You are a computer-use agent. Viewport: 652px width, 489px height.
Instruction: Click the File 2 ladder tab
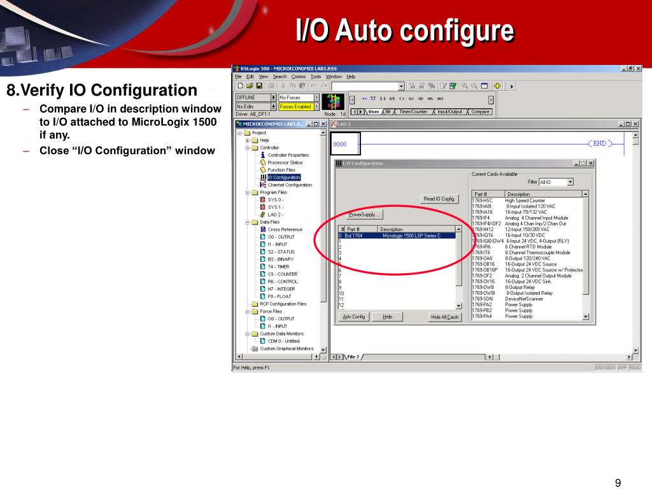point(353,357)
